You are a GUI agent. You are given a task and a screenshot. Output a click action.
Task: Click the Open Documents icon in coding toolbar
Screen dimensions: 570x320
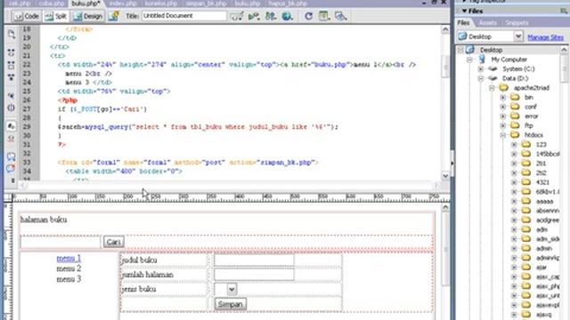[12, 34]
